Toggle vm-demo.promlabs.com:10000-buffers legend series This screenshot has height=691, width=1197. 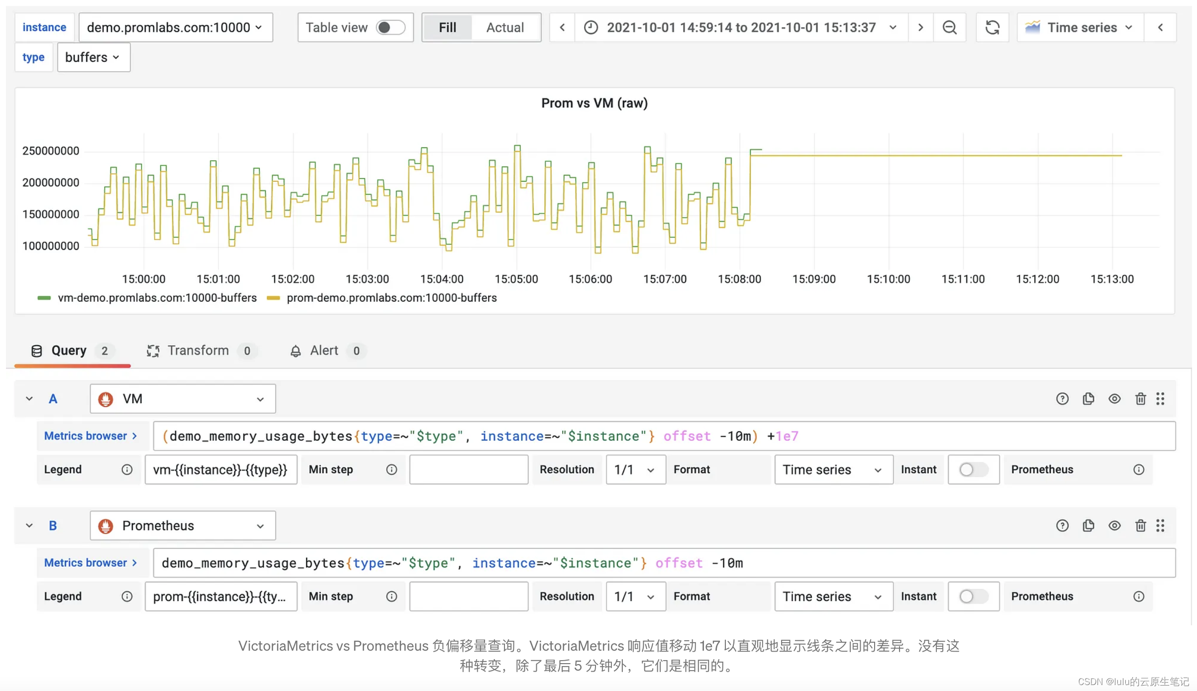(157, 298)
